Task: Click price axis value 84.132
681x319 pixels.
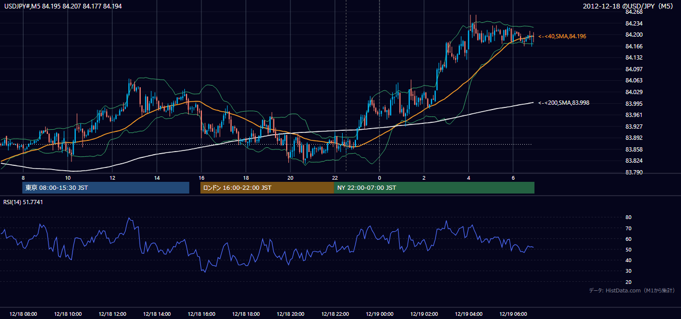Action: (634, 58)
